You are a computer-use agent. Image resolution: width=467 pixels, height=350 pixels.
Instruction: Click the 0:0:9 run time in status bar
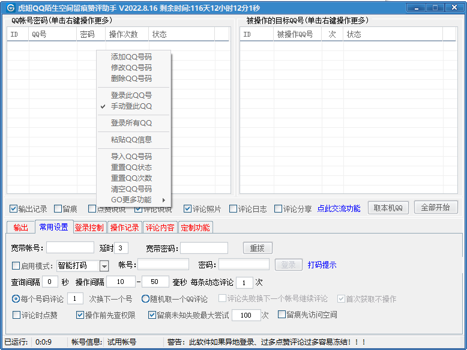pyautogui.click(x=43, y=342)
